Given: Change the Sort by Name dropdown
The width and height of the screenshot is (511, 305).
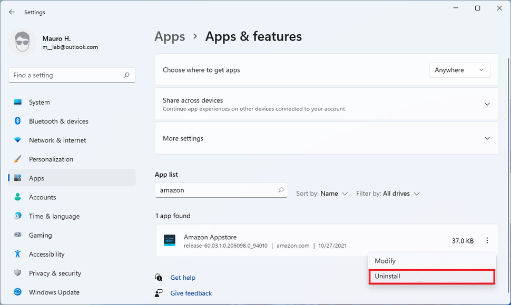Looking at the screenshot, I should 322,194.
